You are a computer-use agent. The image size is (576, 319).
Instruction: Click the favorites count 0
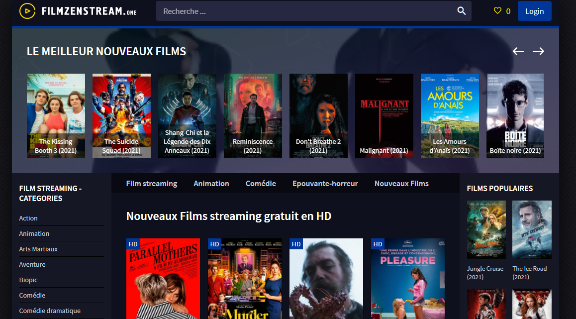click(508, 11)
